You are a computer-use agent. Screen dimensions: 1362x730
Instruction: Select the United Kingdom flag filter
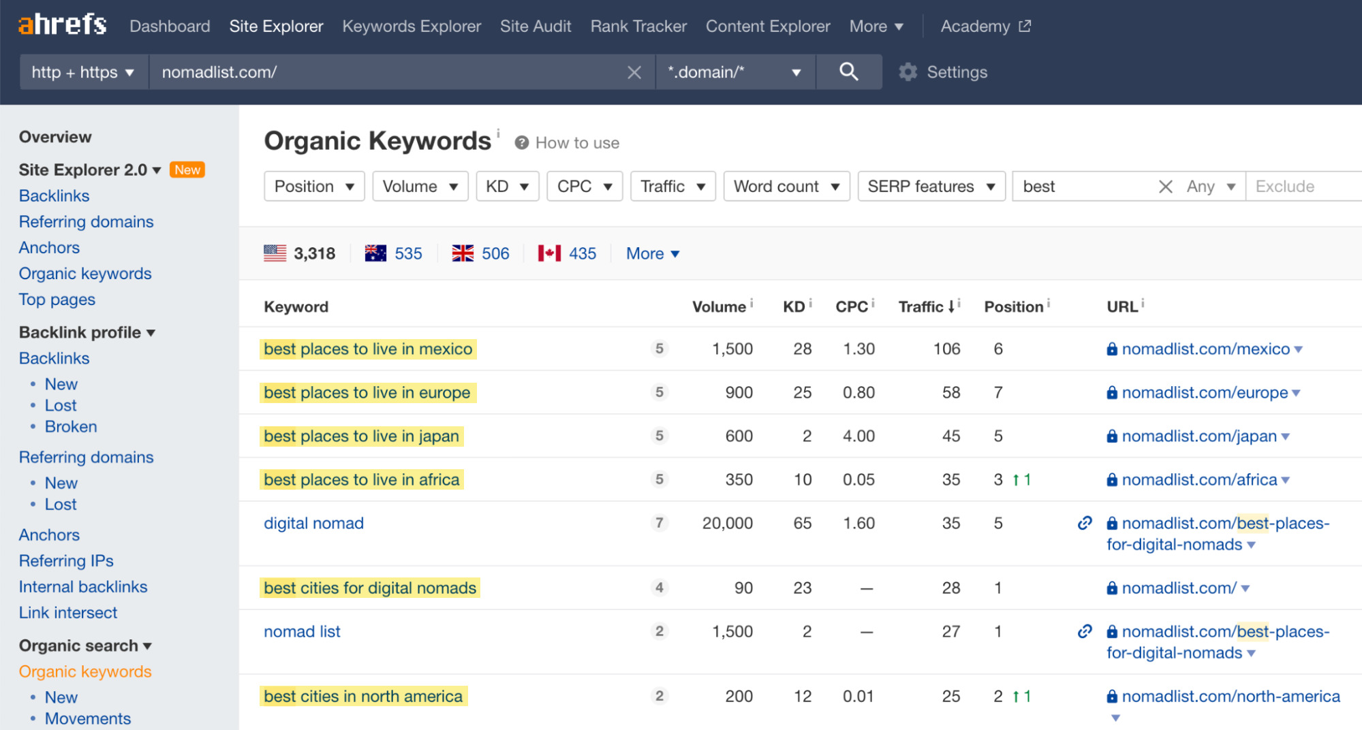pyautogui.click(x=480, y=253)
